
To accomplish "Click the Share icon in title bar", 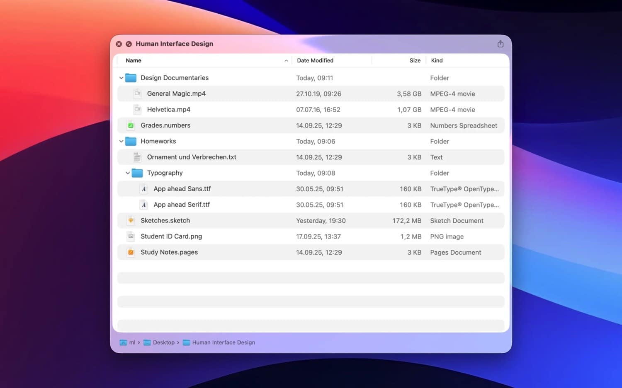I will [x=501, y=44].
